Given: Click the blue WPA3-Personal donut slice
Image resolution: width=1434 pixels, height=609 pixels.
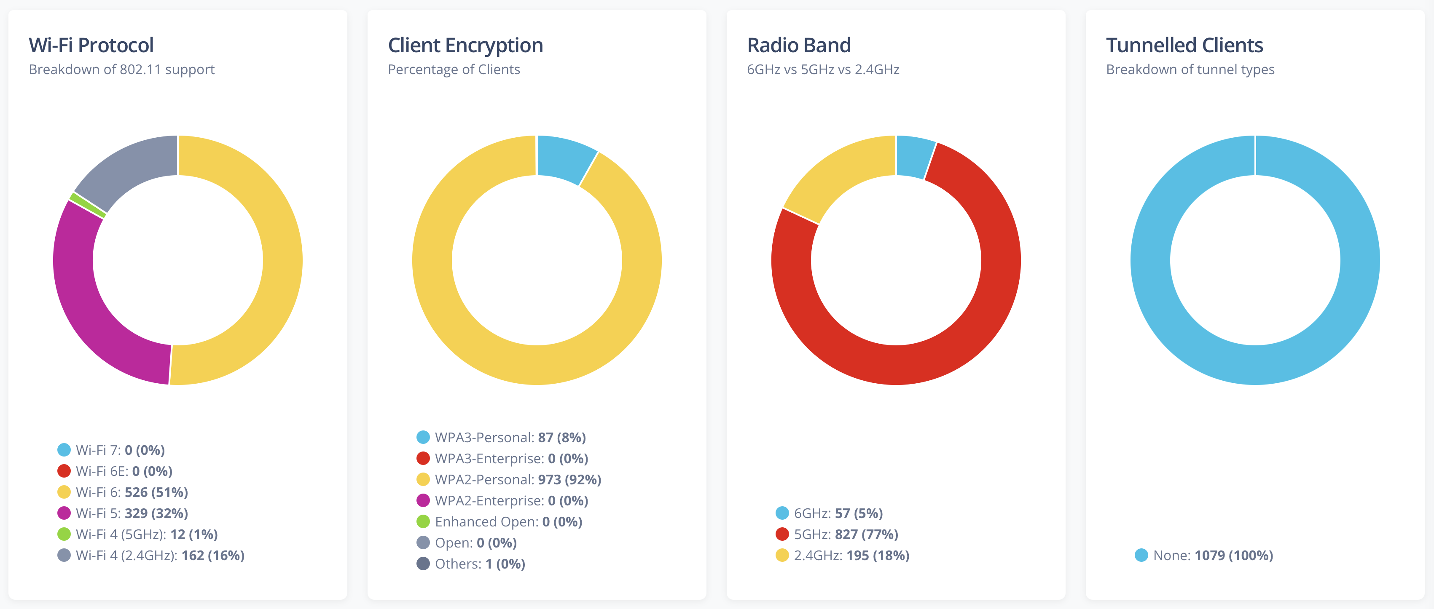Looking at the screenshot, I should (563, 158).
